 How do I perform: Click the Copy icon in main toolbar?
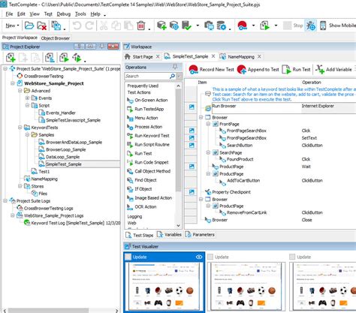point(116,26)
